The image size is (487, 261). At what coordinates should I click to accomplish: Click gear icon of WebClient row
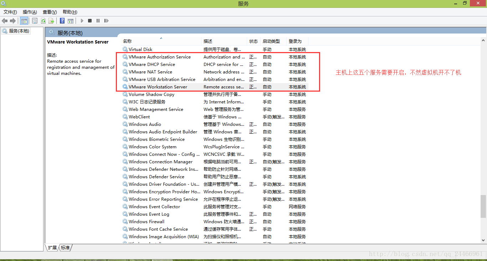125,117
